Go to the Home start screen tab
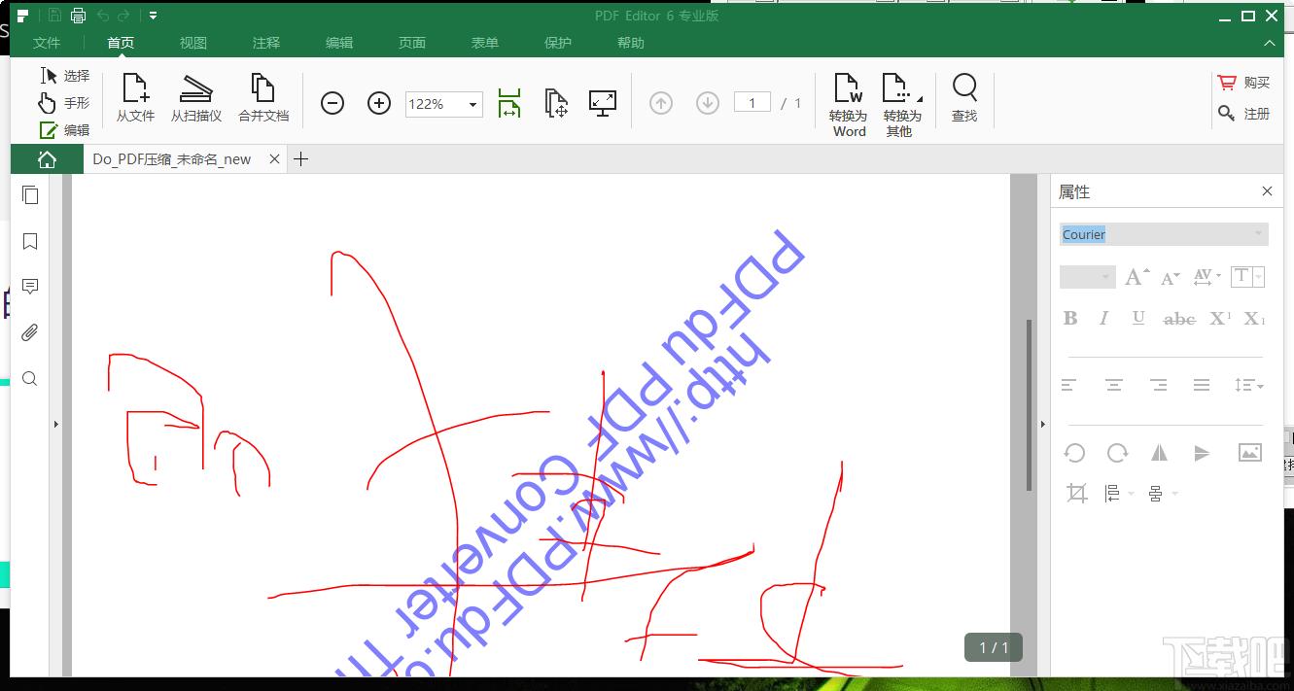The width and height of the screenshot is (1294, 691). [47, 159]
